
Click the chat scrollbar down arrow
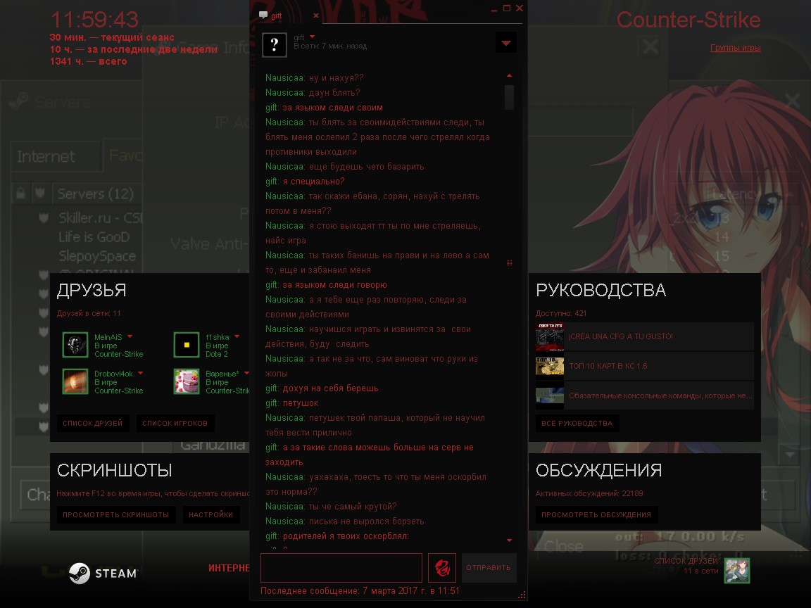coord(510,540)
